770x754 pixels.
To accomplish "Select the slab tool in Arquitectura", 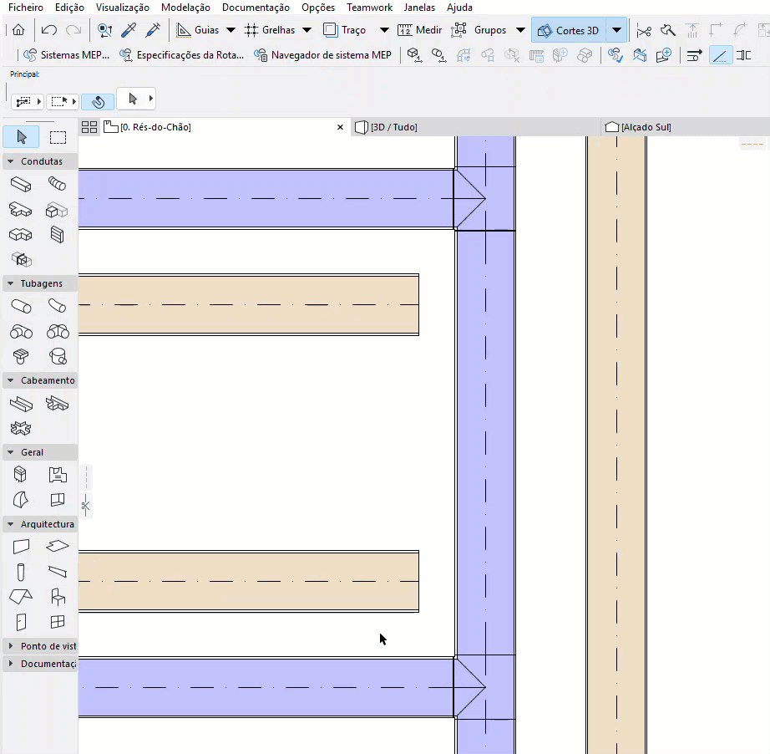I will 57,547.
